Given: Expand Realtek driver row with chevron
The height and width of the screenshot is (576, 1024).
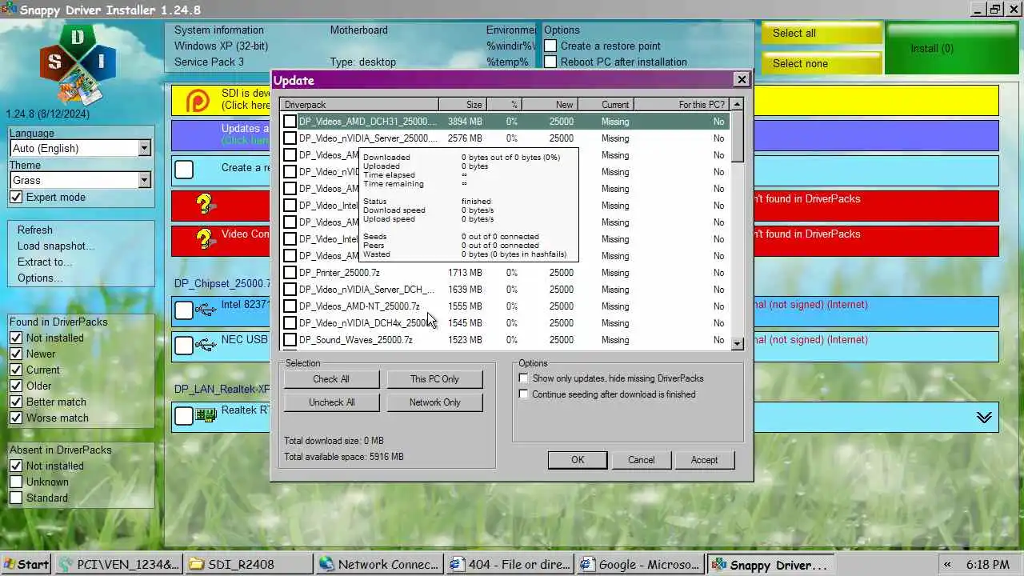Looking at the screenshot, I should 984,418.
